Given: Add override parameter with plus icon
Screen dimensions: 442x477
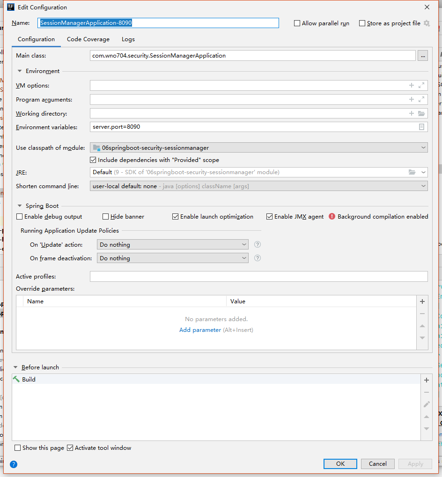Looking at the screenshot, I should click(422, 301).
